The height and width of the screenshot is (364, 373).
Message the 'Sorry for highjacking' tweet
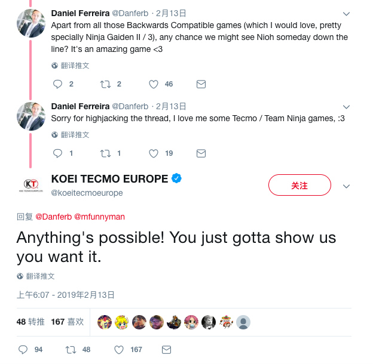pyautogui.click(x=201, y=153)
